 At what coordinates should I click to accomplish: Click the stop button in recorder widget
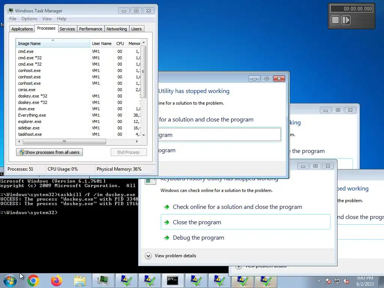[335, 20]
